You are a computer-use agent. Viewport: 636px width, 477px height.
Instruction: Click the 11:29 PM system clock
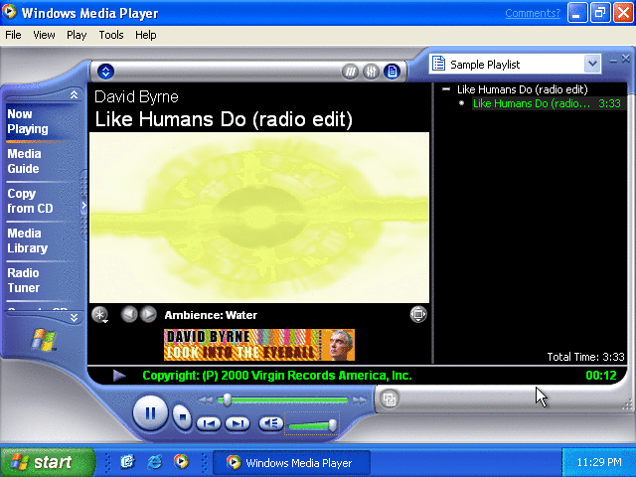coord(599,462)
